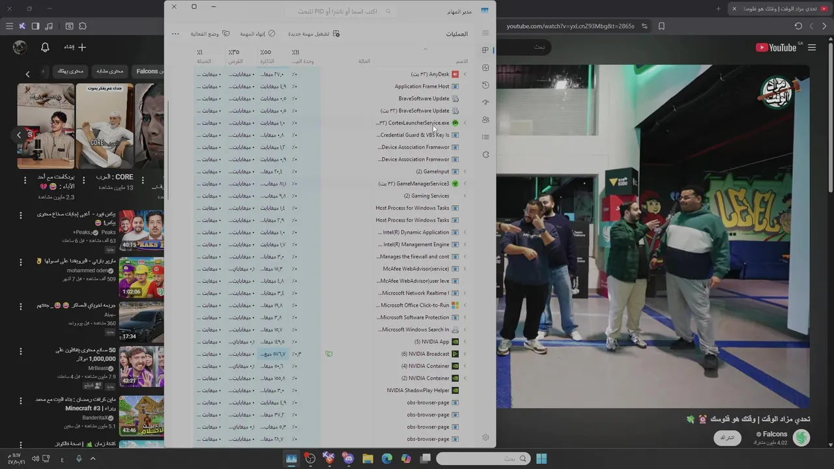The height and width of the screenshot is (469, 834).
Task: Click the browser address bar URL
Action: [x=571, y=26]
